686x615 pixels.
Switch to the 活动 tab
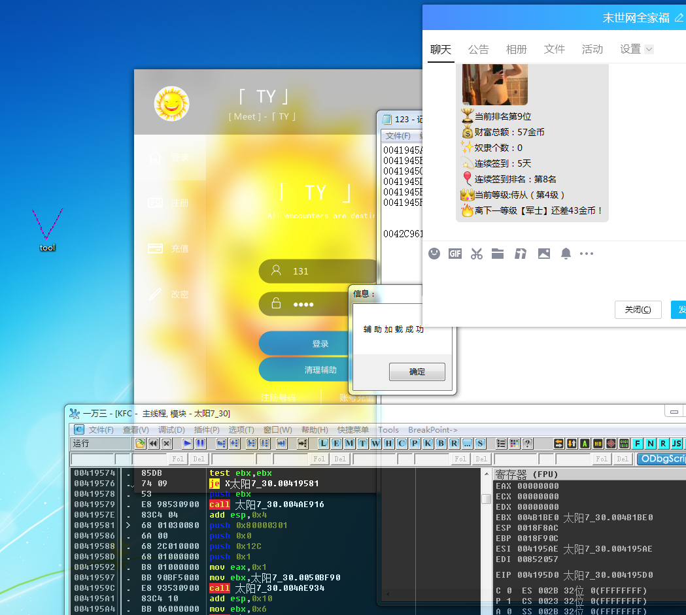tap(592, 50)
